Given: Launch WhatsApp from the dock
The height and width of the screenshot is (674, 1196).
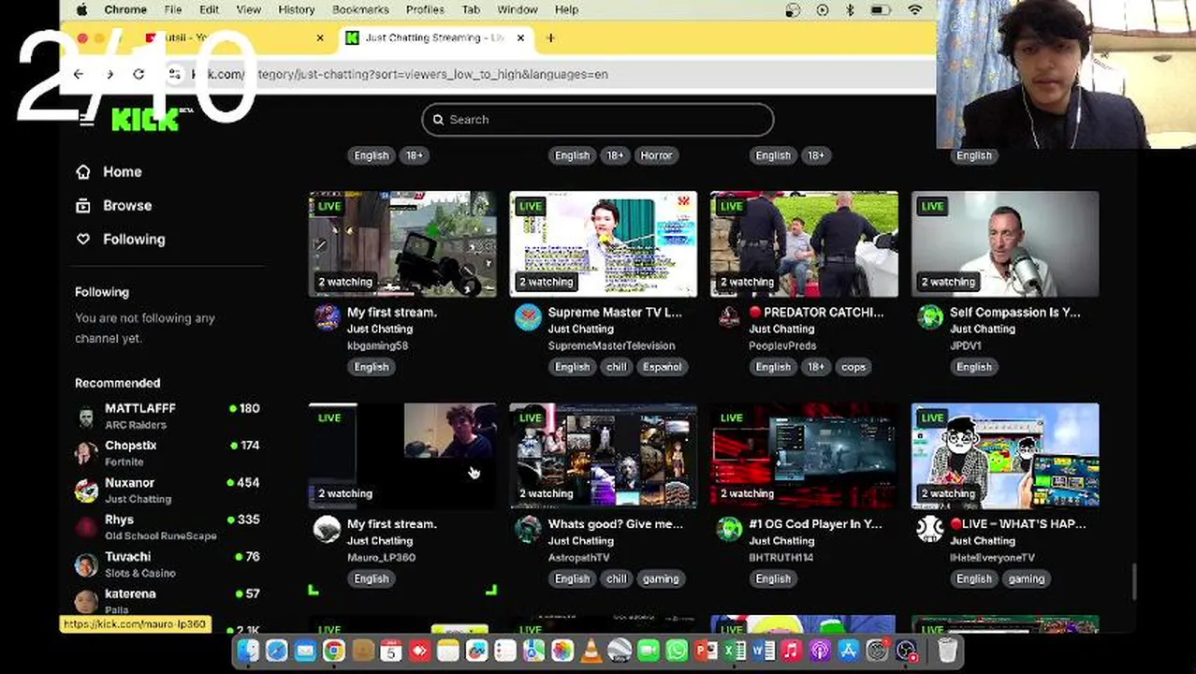Looking at the screenshot, I should click(x=677, y=651).
